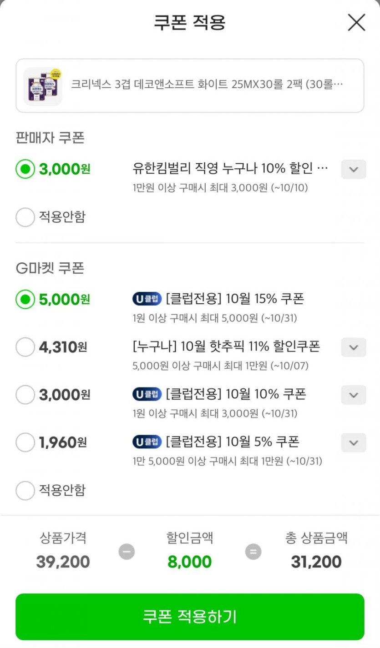
Task: Expand the 10월 5% coupon details
Action: (x=353, y=442)
